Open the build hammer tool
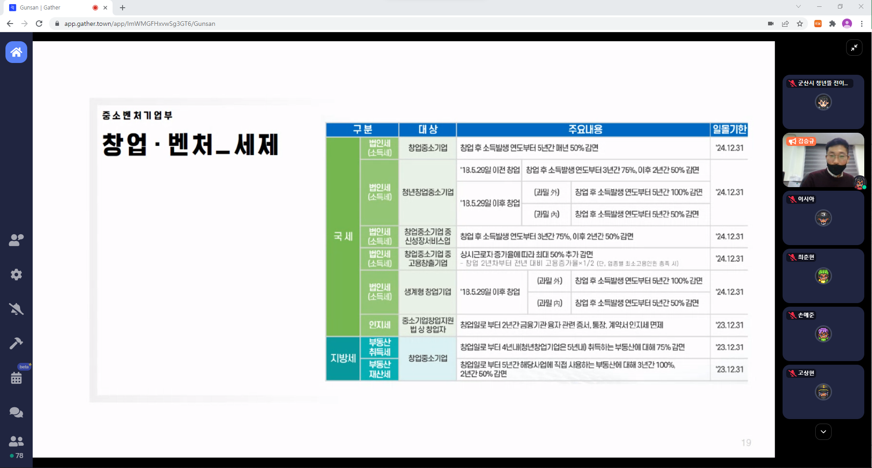The image size is (872, 468). coord(16,343)
